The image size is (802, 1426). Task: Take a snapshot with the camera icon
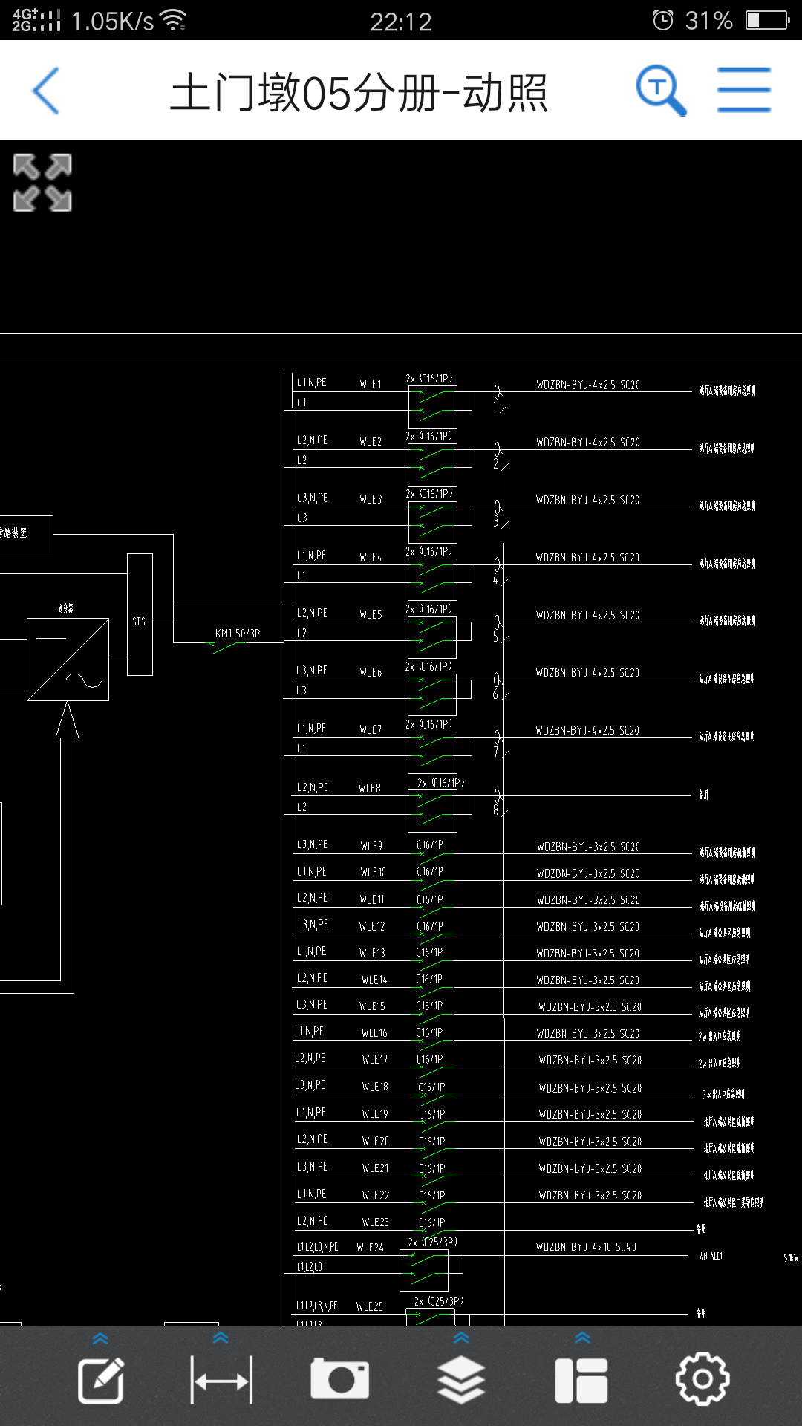340,1379
